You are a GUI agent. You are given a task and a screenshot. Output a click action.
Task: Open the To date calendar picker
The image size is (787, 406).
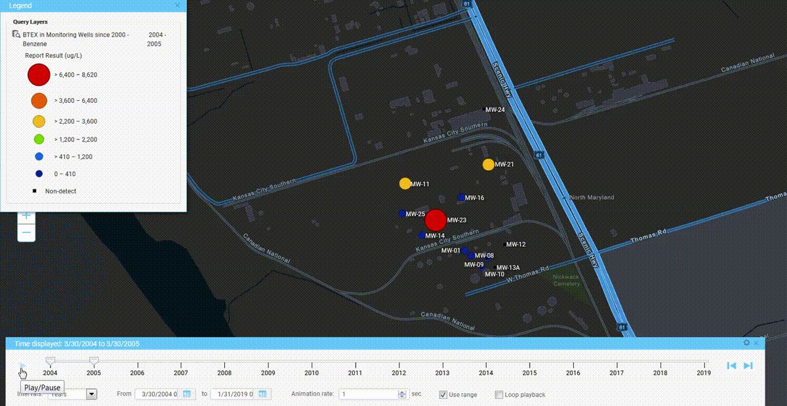262,394
